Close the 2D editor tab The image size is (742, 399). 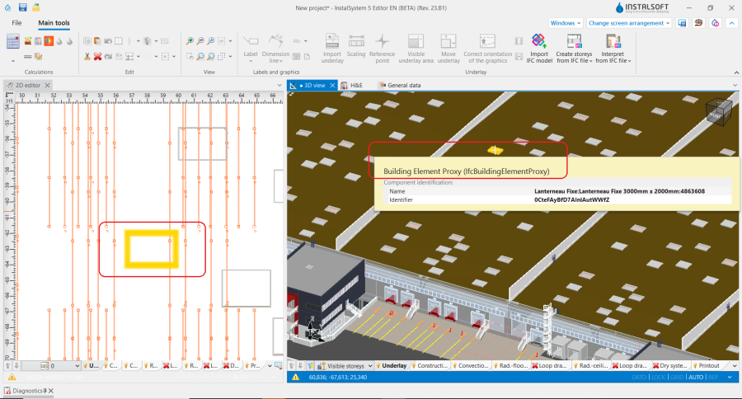click(47, 85)
